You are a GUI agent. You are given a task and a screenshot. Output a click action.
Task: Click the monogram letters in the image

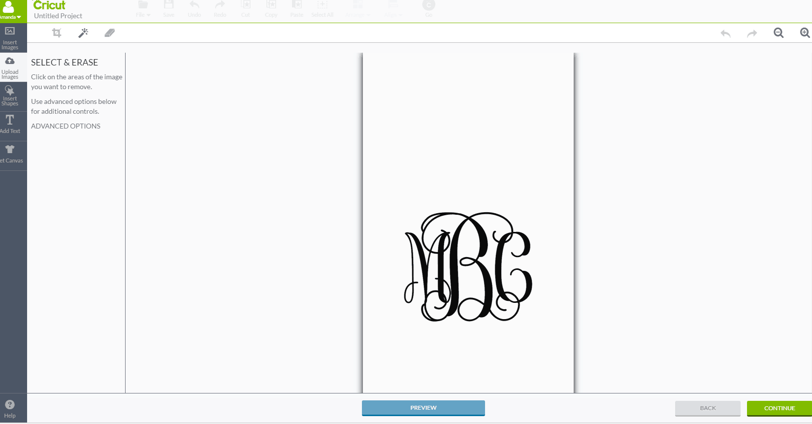click(x=468, y=267)
